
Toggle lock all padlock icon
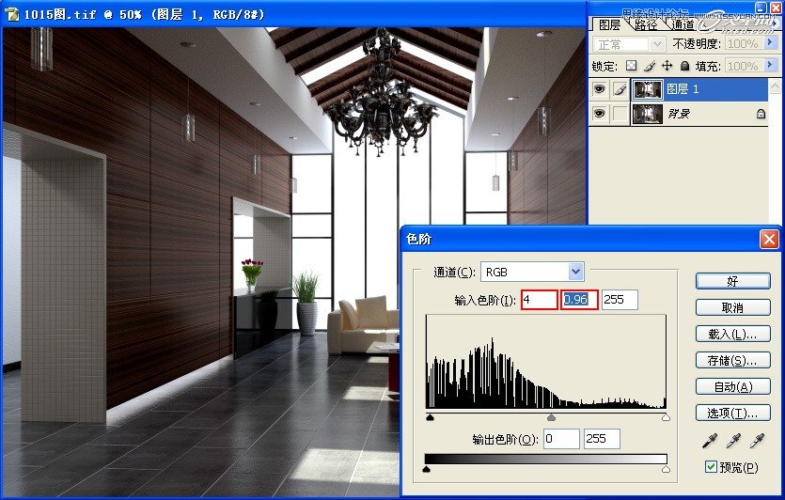pyautogui.click(x=684, y=66)
